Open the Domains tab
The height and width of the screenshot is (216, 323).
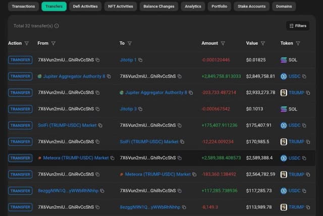point(284,7)
